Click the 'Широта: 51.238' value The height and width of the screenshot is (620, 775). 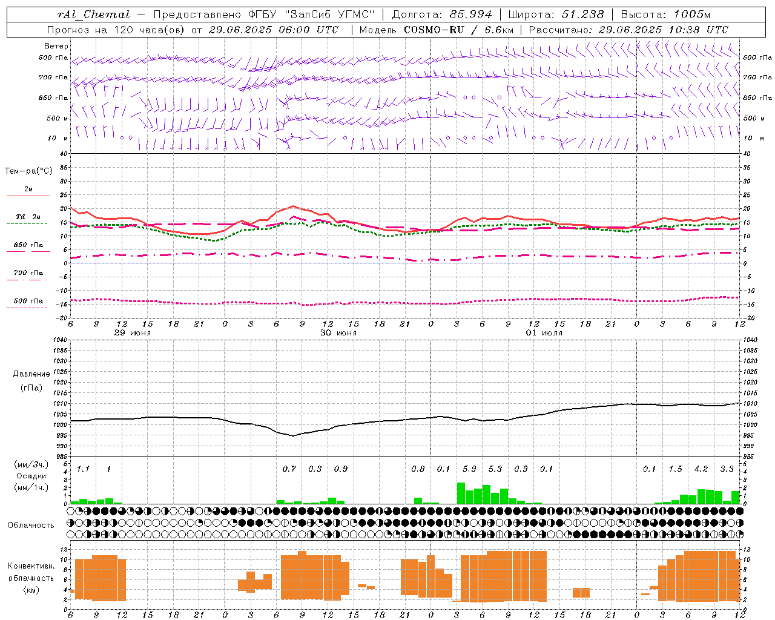pyautogui.click(x=556, y=15)
